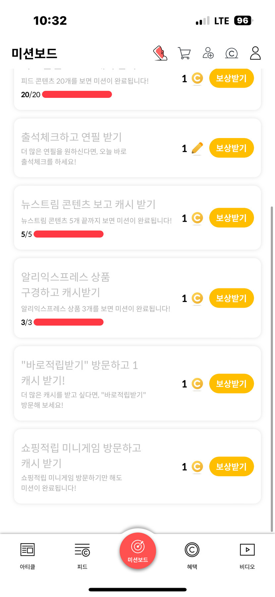Tap coin icon on 알리익스프레스 mission

[x=197, y=298]
